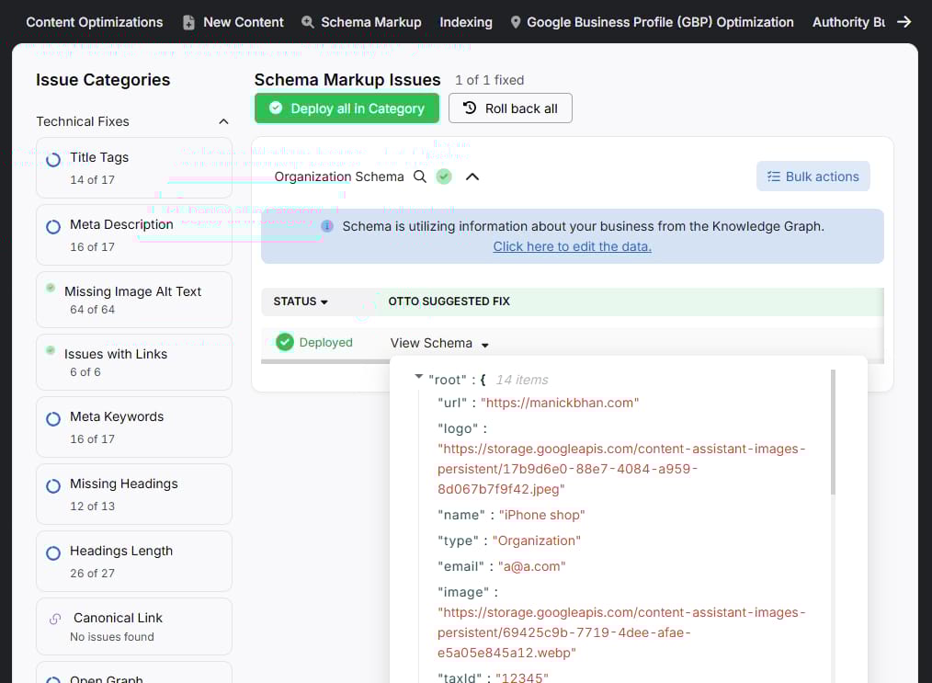Click the Missing Headings progress circle icon
932x683 pixels.
(53, 485)
